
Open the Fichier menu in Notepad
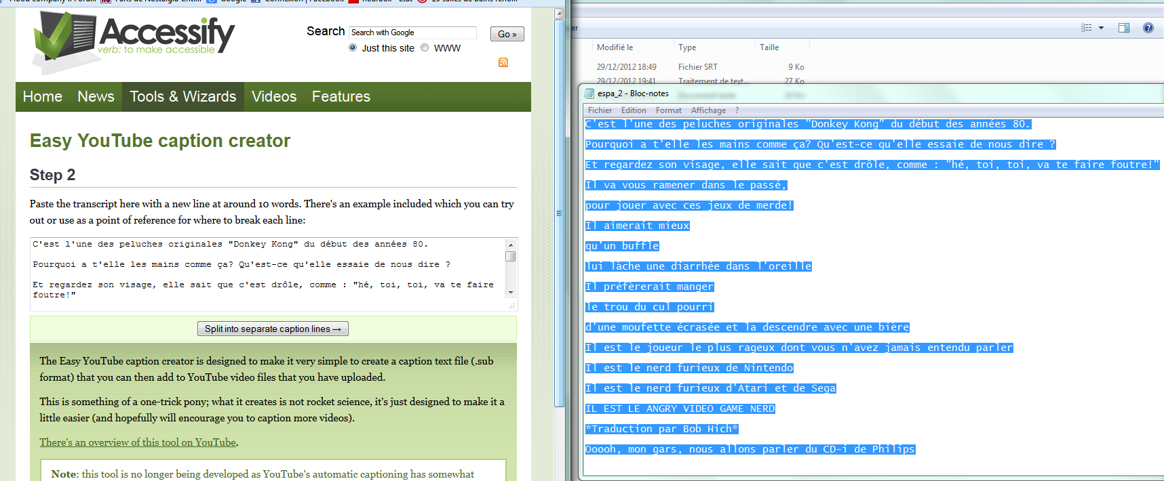pyautogui.click(x=600, y=110)
